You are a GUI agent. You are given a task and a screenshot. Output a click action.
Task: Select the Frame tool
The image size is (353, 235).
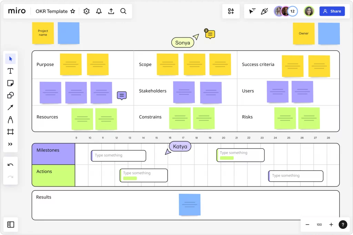click(10, 132)
